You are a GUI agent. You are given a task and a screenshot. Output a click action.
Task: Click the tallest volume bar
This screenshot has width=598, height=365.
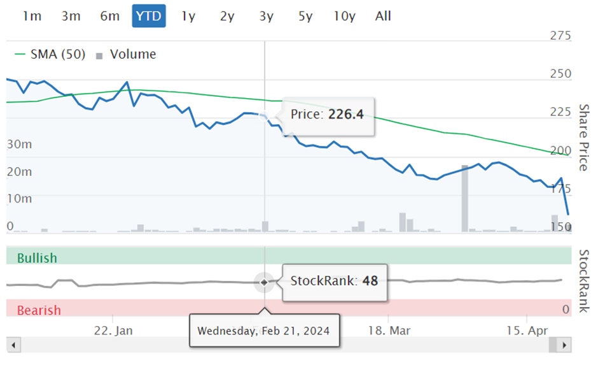coord(464,199)
